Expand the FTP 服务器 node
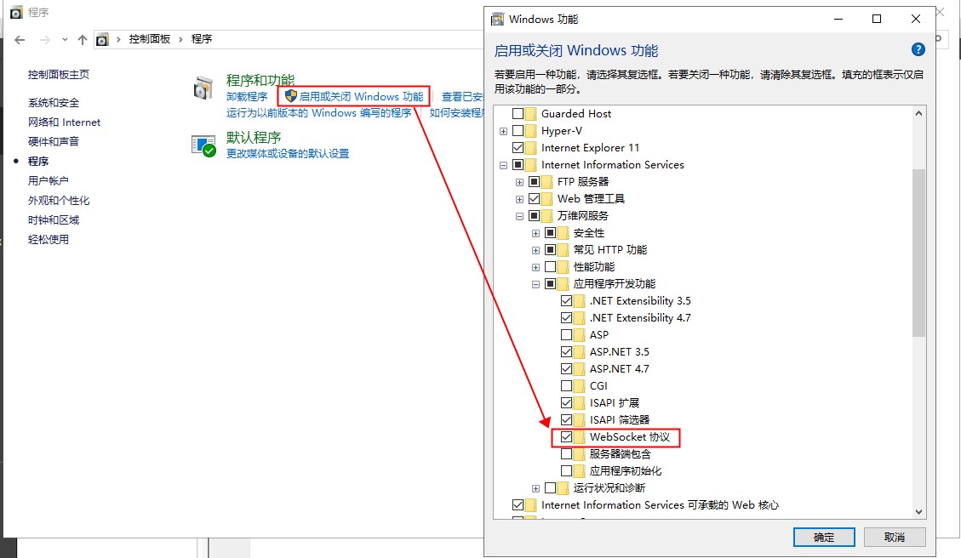 (x=520, y=182)
